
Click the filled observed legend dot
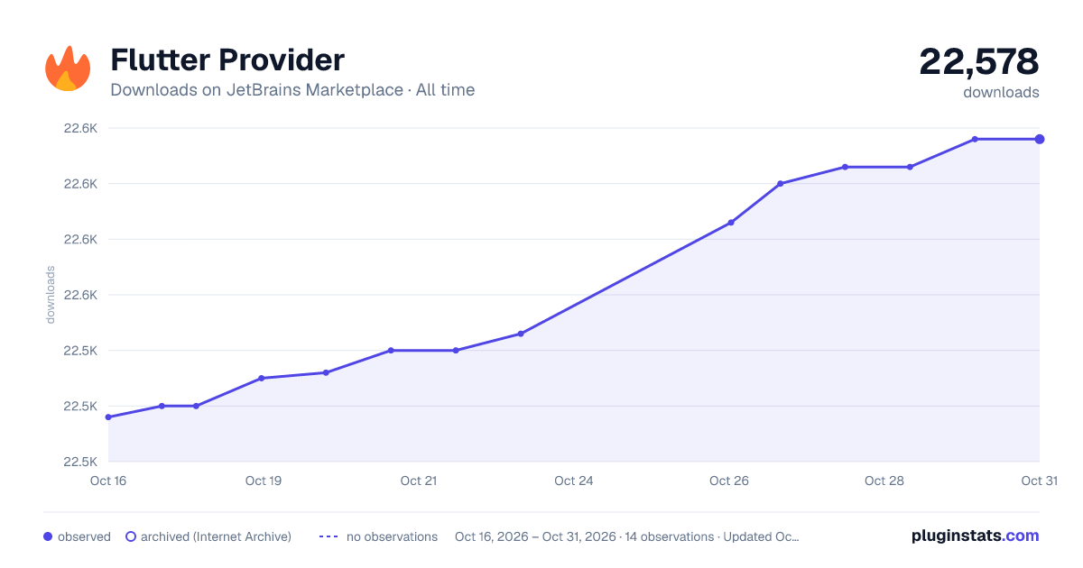48,536
